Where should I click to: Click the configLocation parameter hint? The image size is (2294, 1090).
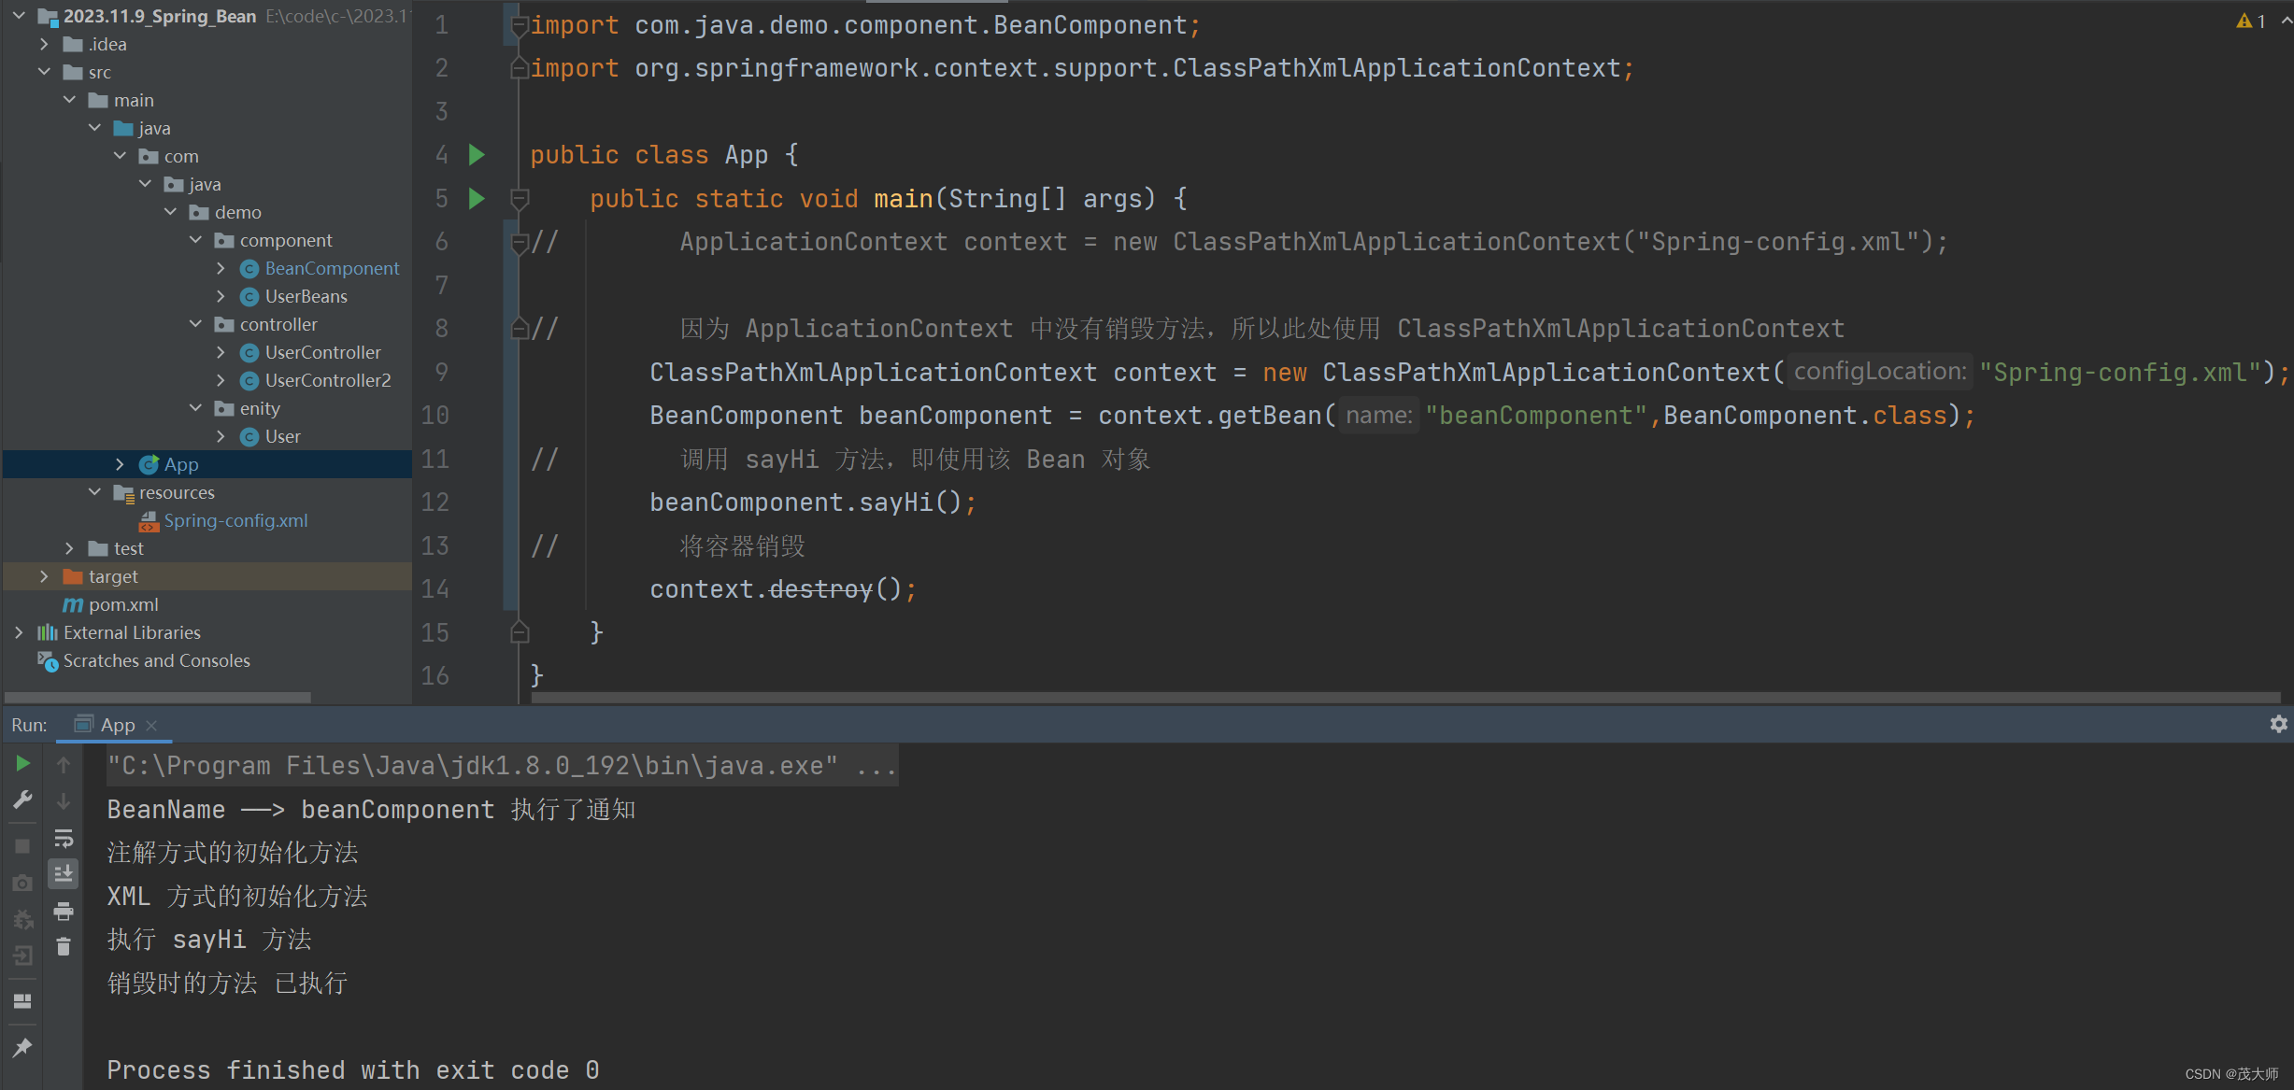point(1879,372)
